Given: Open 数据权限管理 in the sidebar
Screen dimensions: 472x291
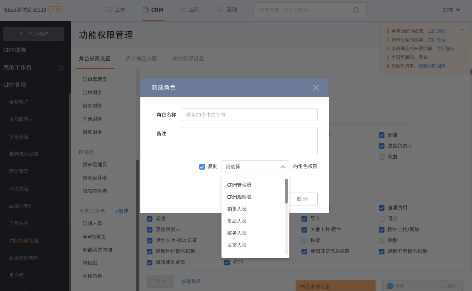Looking at the screenshot, I should 24,258.
